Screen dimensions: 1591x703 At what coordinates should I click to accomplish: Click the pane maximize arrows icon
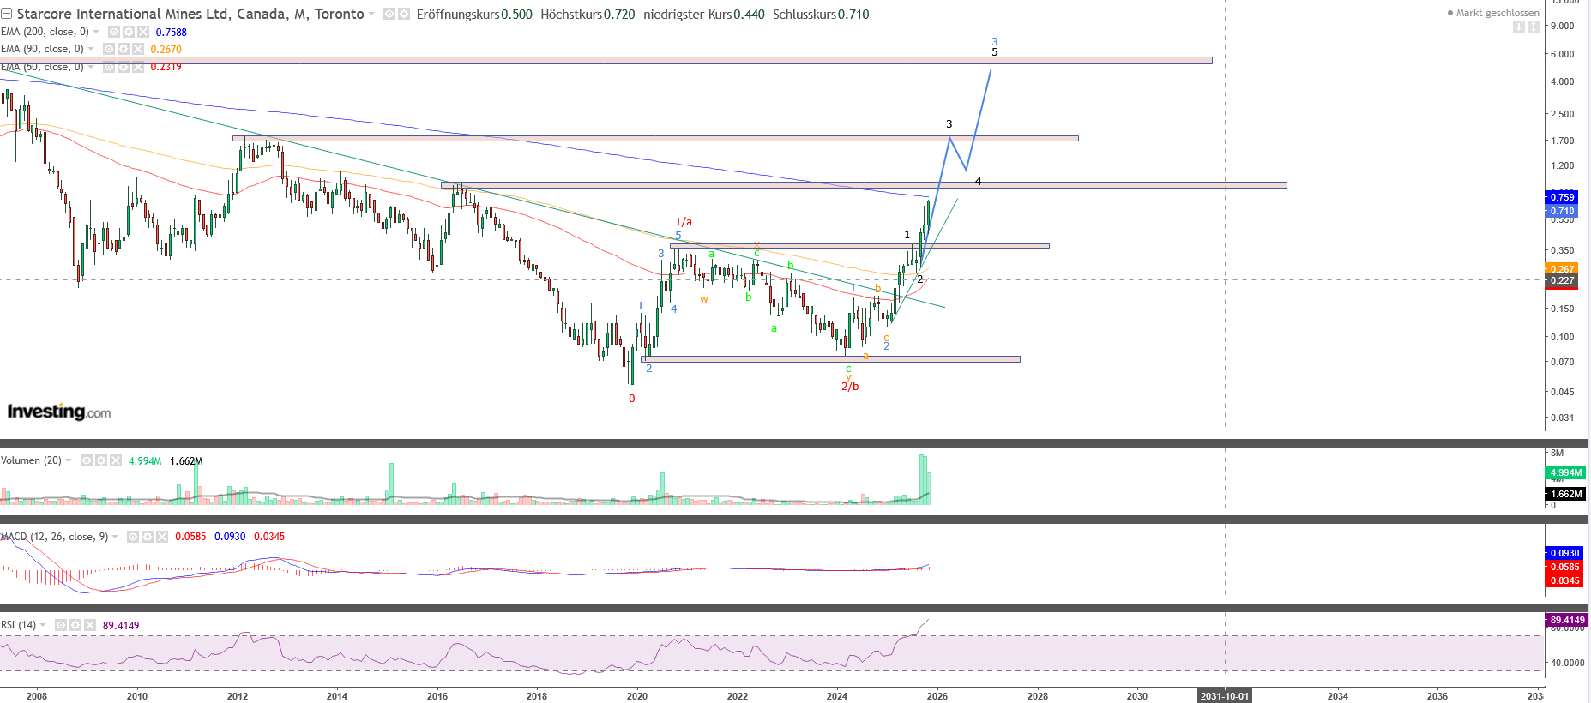(x=1533, y=27)
